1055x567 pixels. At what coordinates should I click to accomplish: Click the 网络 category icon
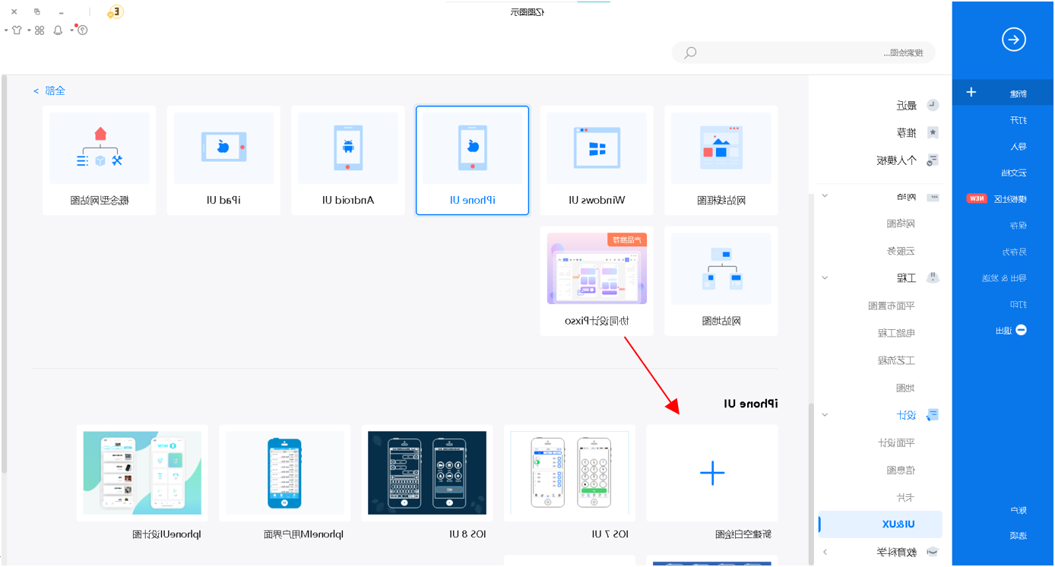tap(933, 197)
